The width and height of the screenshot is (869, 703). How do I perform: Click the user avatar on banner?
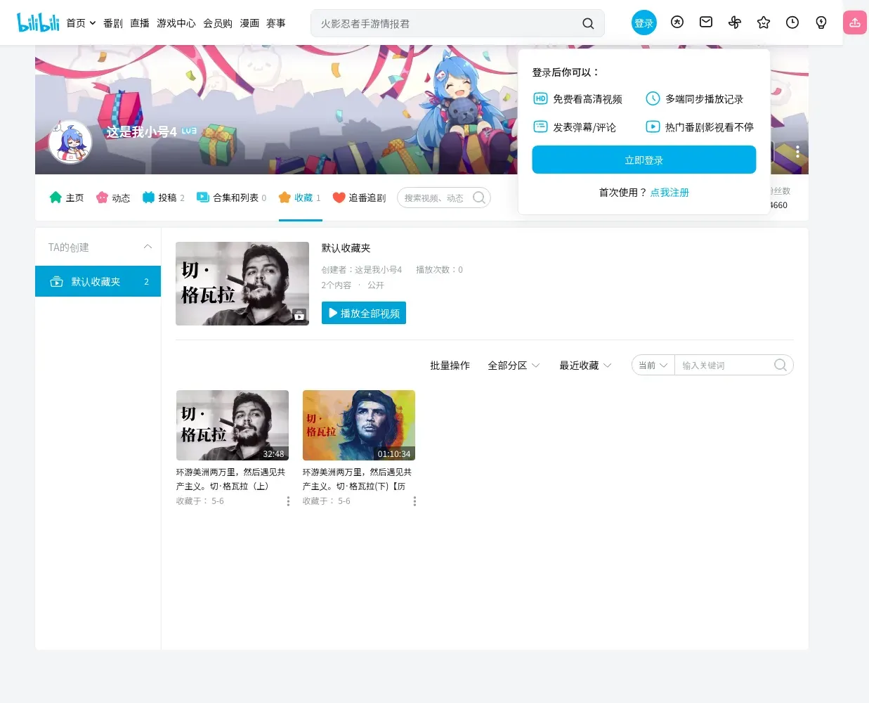(x=70, y=141)
